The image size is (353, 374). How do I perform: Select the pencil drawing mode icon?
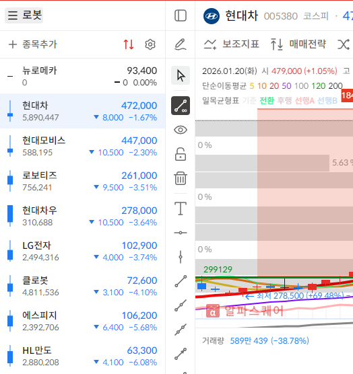(181, 44)
